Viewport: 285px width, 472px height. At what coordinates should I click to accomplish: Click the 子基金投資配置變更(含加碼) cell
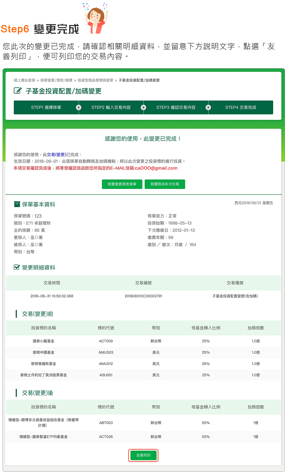coord(235,296)
